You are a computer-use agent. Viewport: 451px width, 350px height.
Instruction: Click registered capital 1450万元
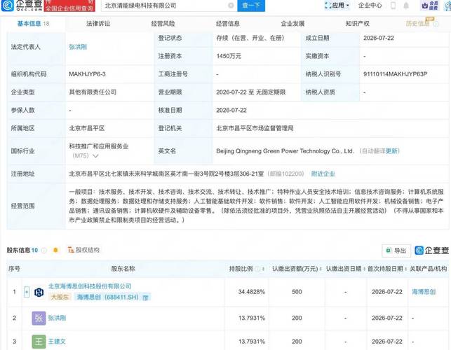229,56
